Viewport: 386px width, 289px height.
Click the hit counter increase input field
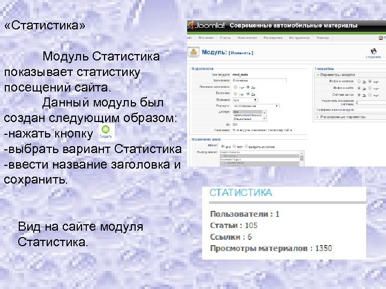tap(371, 102)
